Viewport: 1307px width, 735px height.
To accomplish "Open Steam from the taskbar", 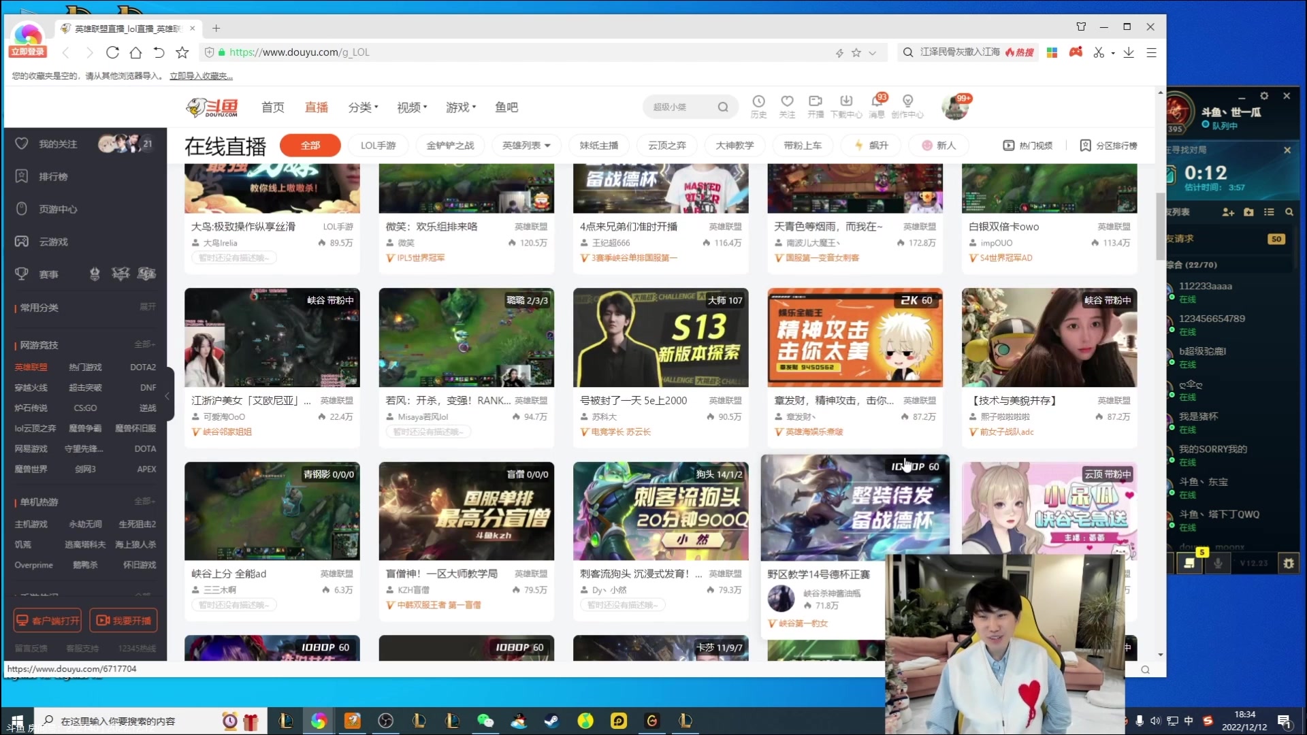I will [x=551, y=721].
